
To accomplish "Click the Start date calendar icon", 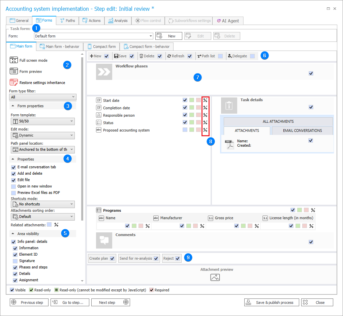I will (x=99, y=100).
